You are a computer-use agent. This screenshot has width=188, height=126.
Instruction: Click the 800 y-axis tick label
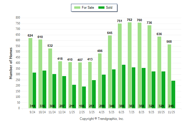point(18,18)
